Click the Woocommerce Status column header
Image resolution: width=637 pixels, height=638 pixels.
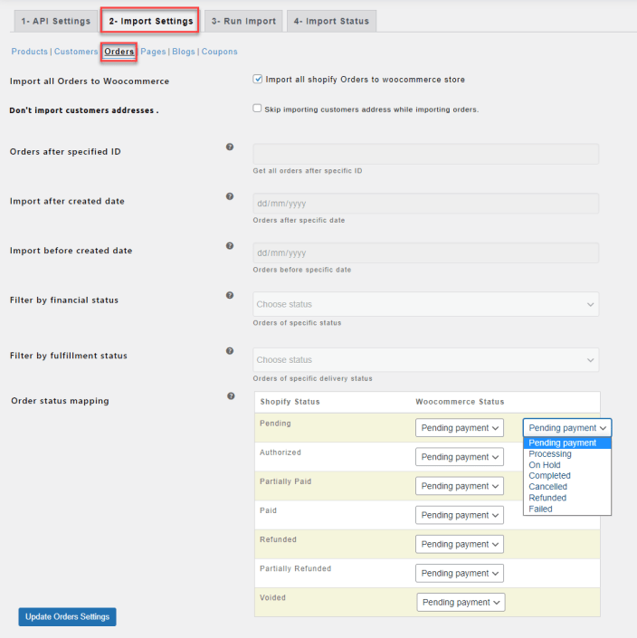(460, 402)
